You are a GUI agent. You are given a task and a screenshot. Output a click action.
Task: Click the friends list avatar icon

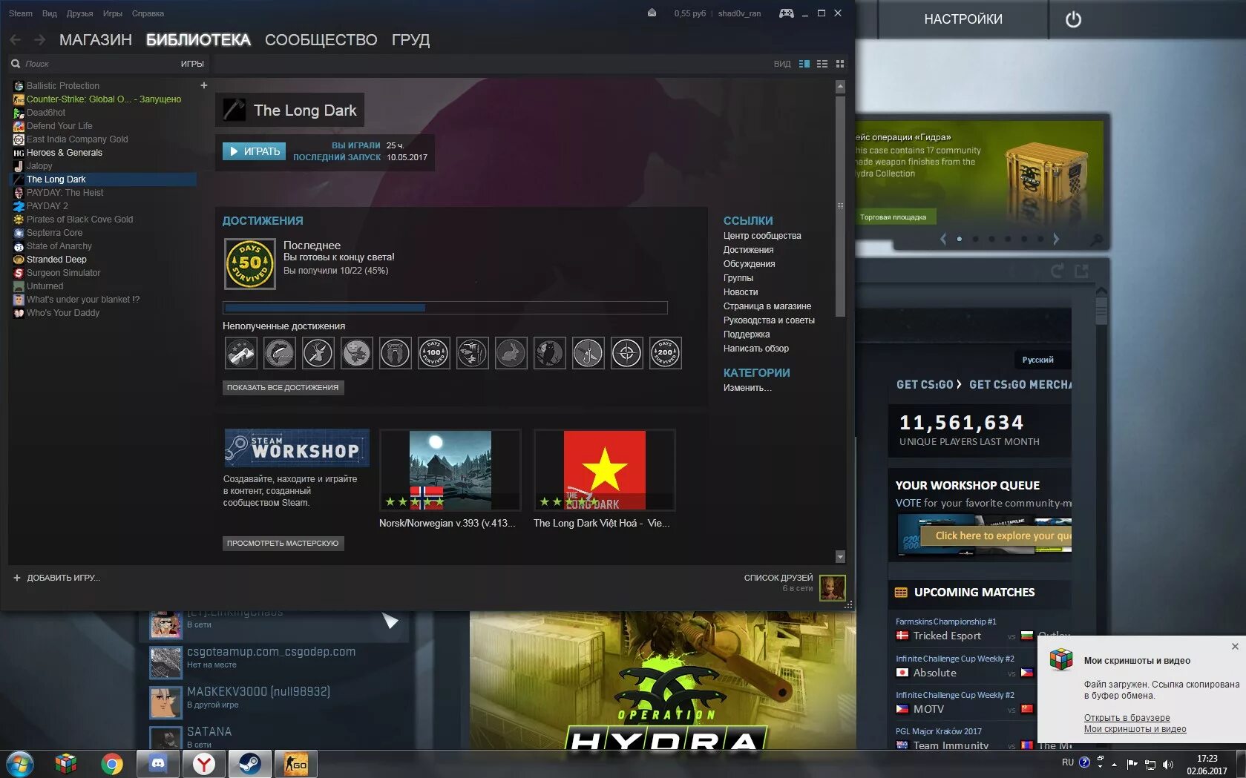coord(832,588)
